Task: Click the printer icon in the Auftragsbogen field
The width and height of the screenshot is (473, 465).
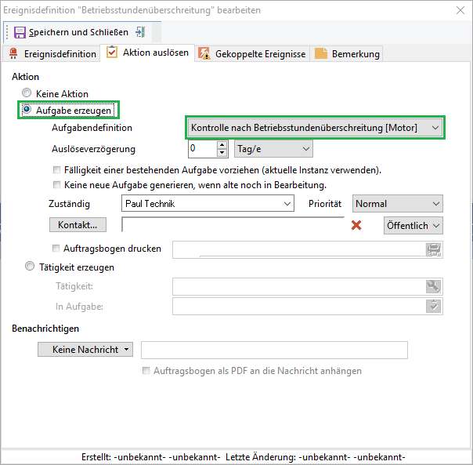Action: tap(434, 249)
